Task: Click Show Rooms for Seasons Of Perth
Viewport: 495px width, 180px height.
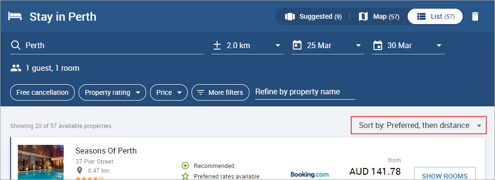Action: point(444,175)
